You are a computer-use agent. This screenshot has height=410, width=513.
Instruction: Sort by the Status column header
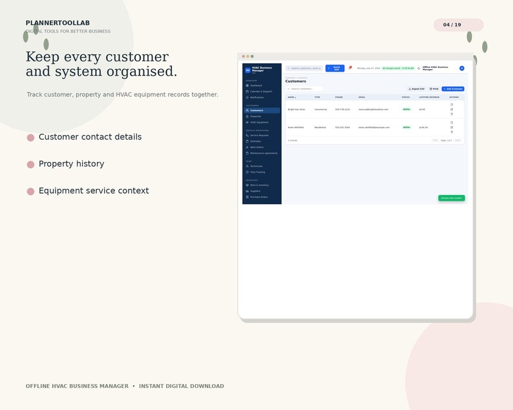click(x=406, y=97)
